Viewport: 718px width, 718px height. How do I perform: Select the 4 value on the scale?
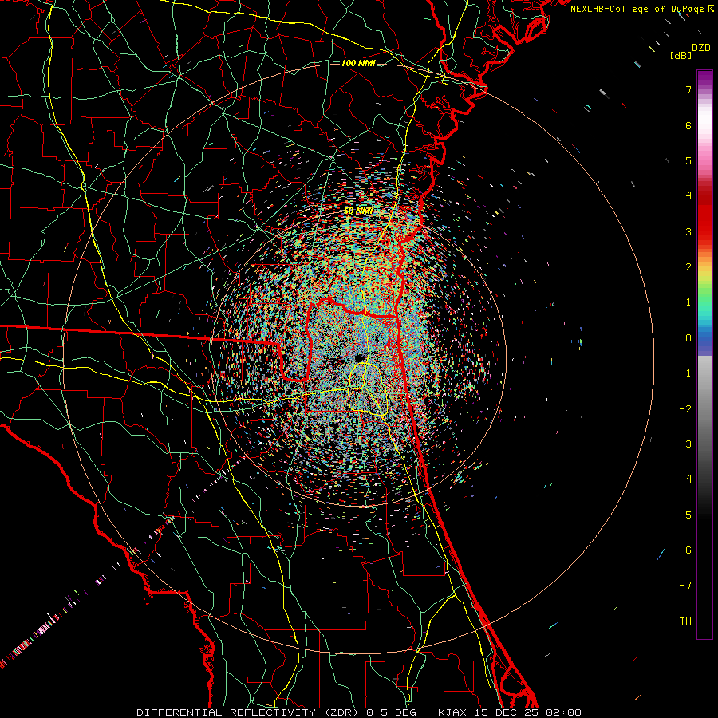688,196
